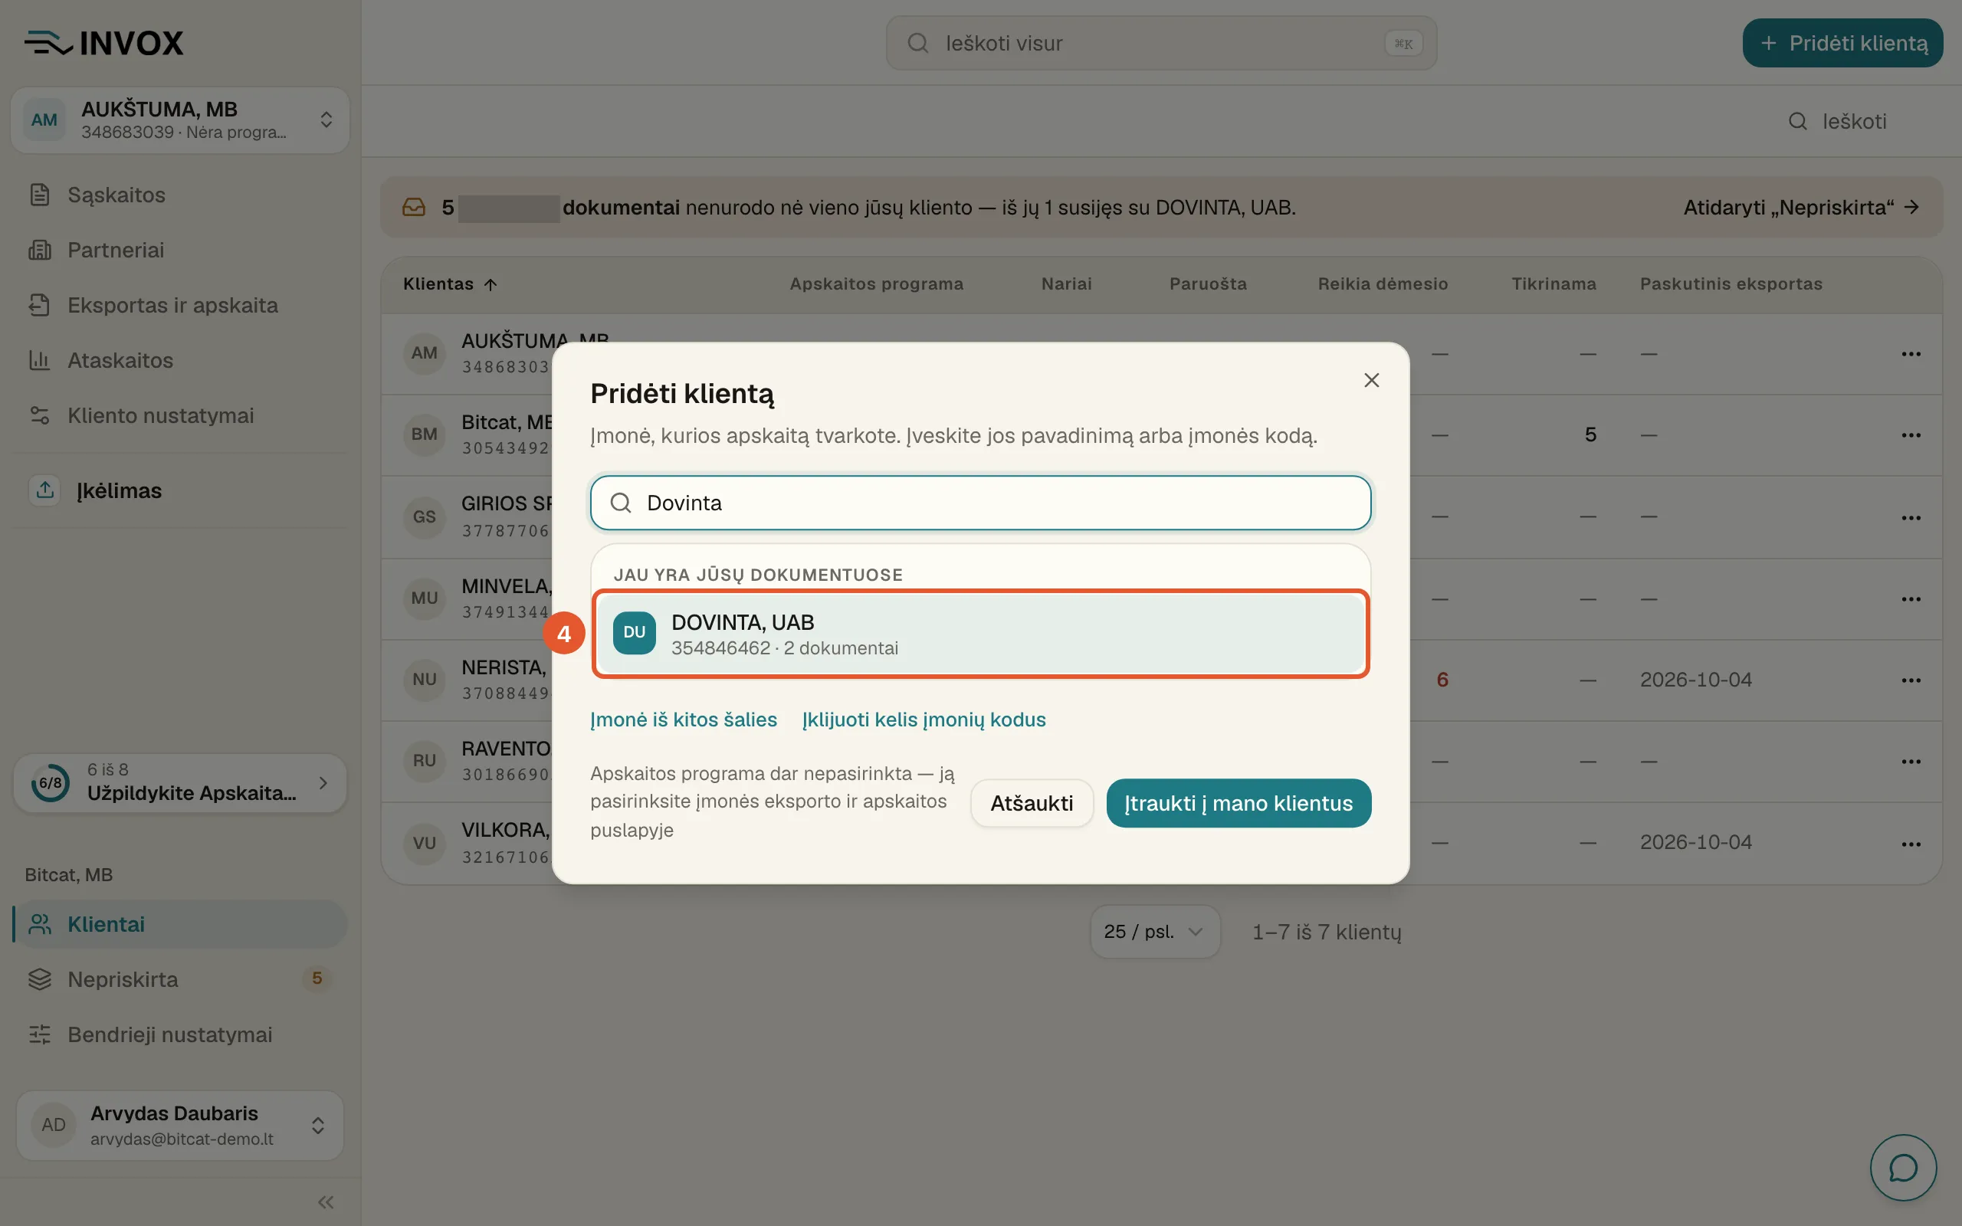Sort by the Klientas column header
1962x1226 pixels.
coord(450,284)
